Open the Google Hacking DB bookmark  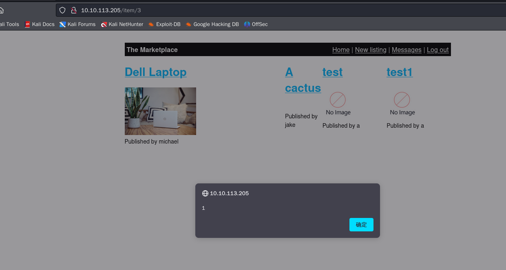tap(212, 24)
